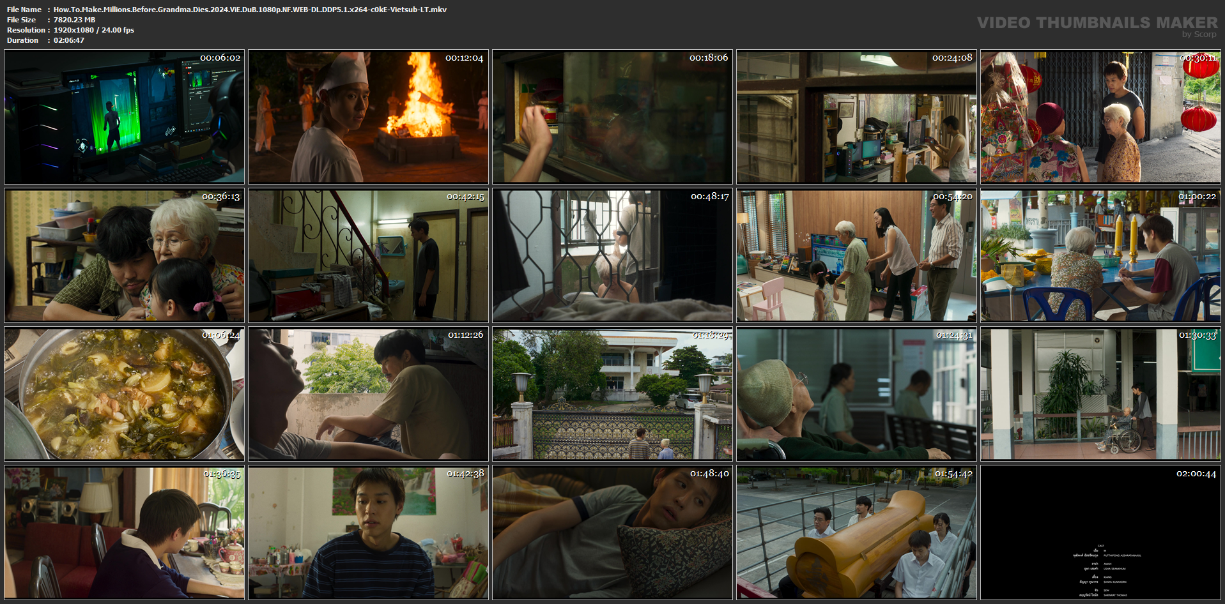
Task: Click the file size value 7820.23 MB
Action: coord(74,20)
